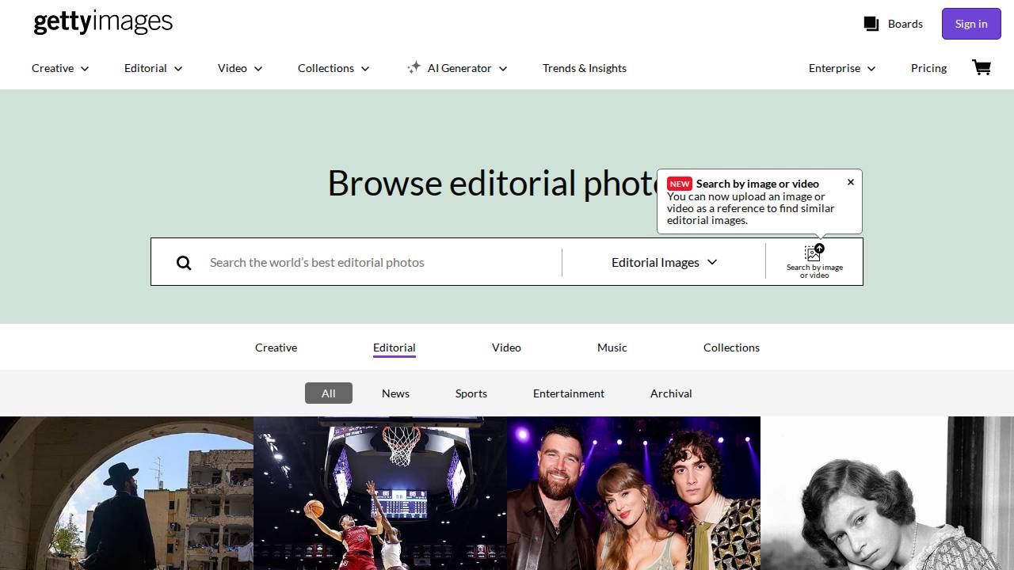Open the Pricing link
1014x570 pixels.
pos(928,68)
